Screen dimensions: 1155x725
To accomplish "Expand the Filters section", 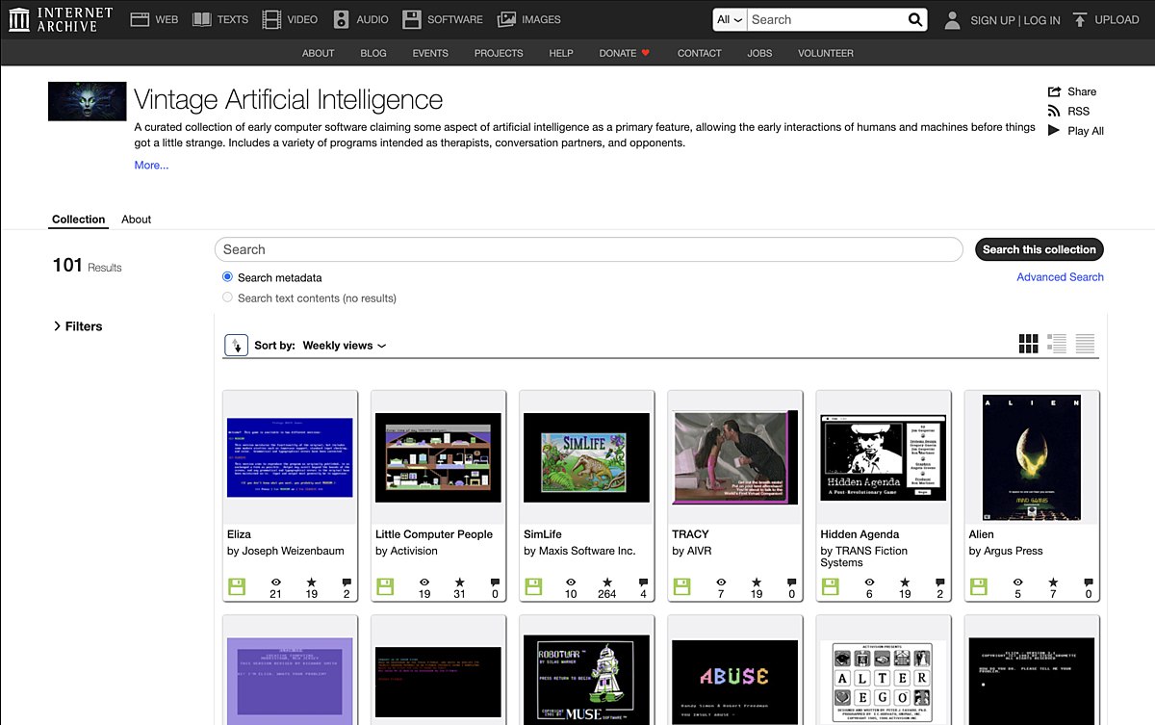I will 77,326.
